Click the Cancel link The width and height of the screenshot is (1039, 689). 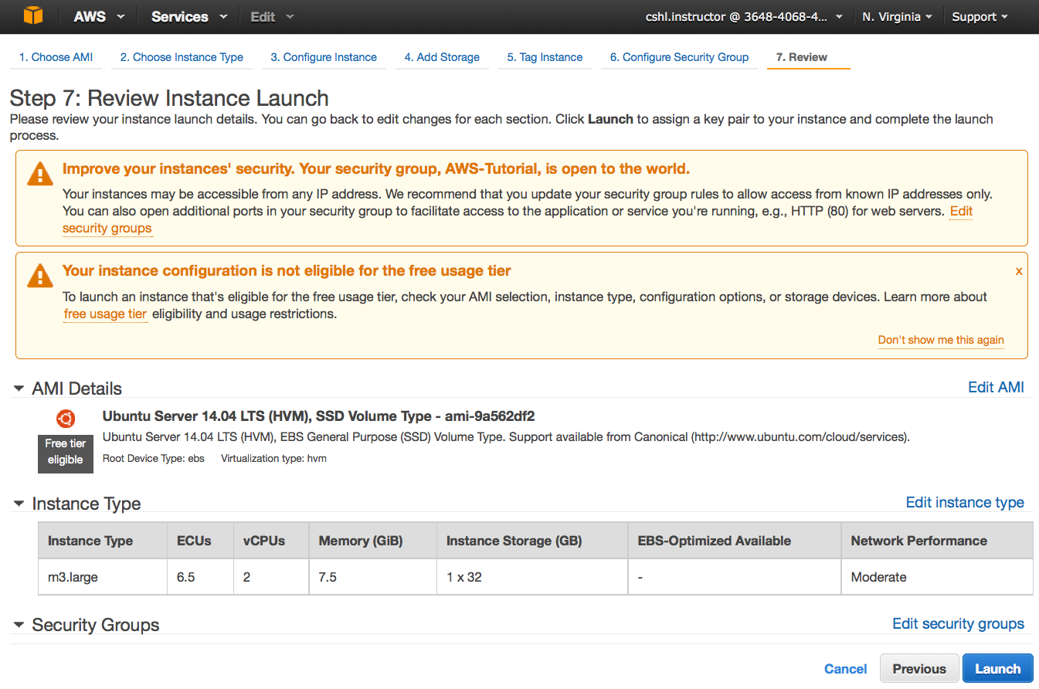tap(846, 669)
